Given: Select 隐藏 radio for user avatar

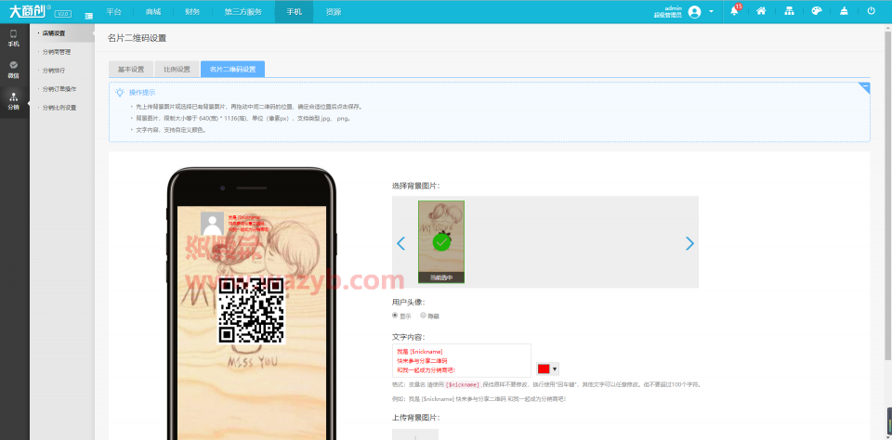Looking at the screenshot, I should point(424,315).
